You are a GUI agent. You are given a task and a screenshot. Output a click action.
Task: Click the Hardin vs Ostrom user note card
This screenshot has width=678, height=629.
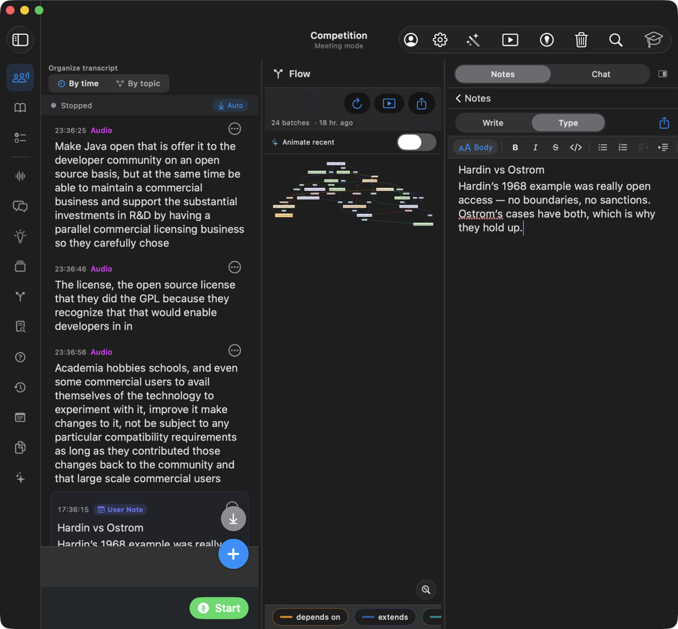pos(149,519)
